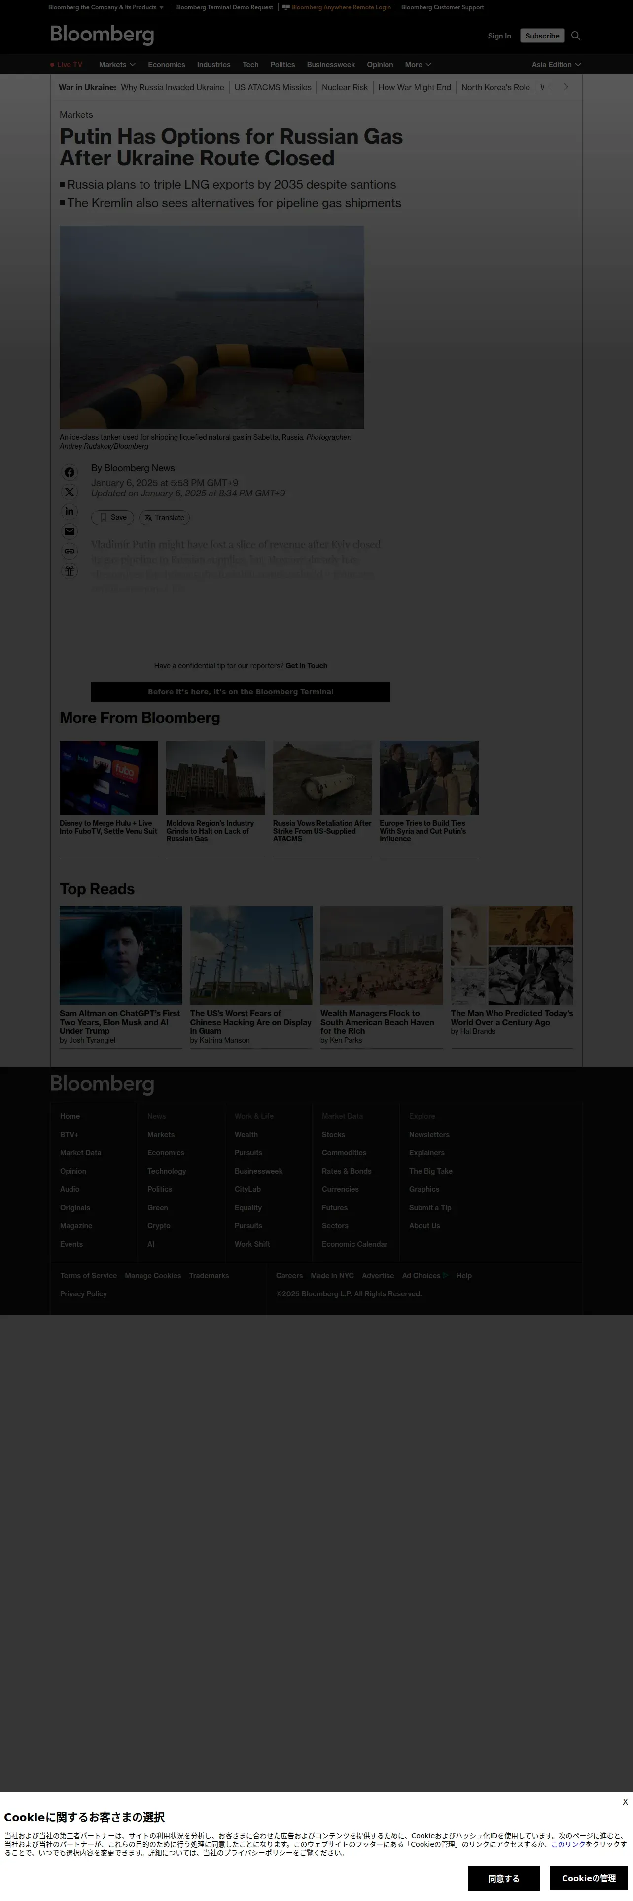This screenshot has height=1901, width=633.
Task: Click the Subscribe button
Action: pyautogui.click(x=542, y=36)
